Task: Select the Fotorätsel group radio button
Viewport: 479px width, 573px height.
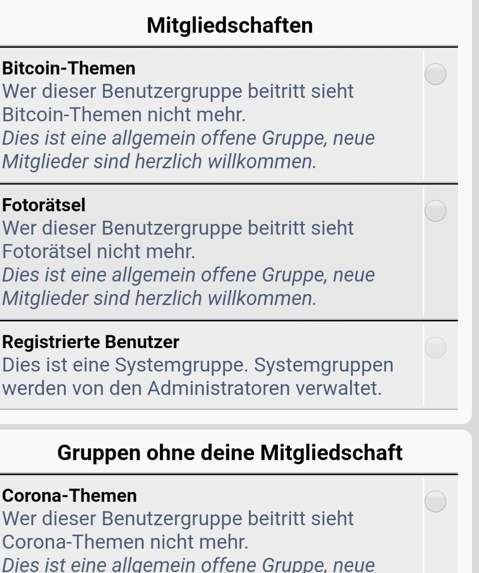Action: 435,210
